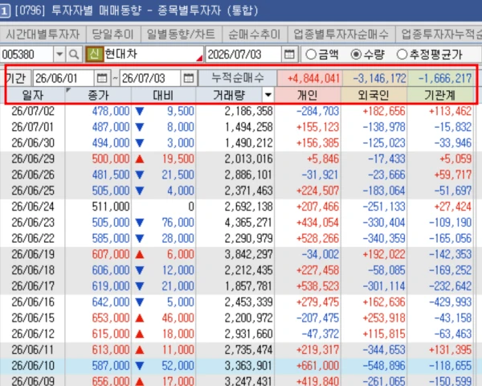482x386 pixels.
Task: Click individual value +5,846
Action: point(323,159)
